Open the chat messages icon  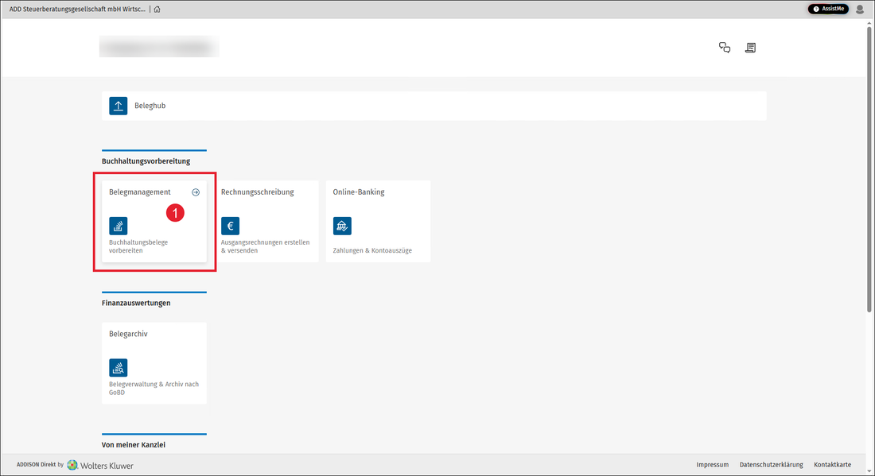(x=725, y=48)
